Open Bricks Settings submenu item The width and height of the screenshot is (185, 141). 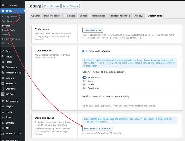6,26
